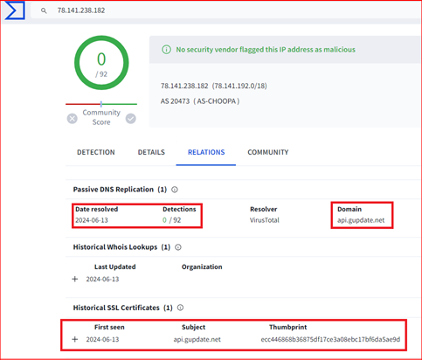
Task: Click the SSL subject api.gupdate.net
Action: (197, 339)
